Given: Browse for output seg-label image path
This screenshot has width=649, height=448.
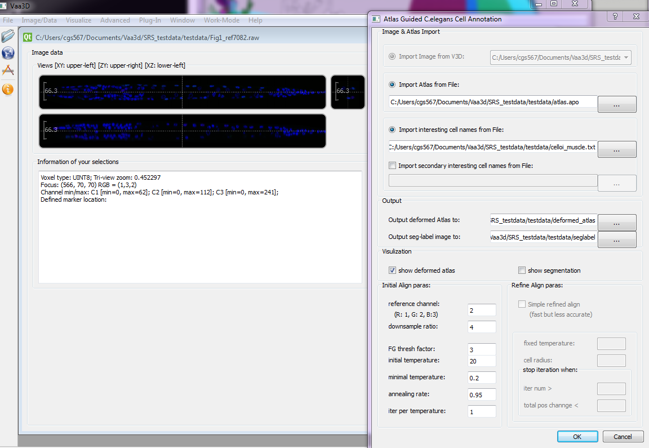Looking at the screenshot, I should click(x=616, y=239).
